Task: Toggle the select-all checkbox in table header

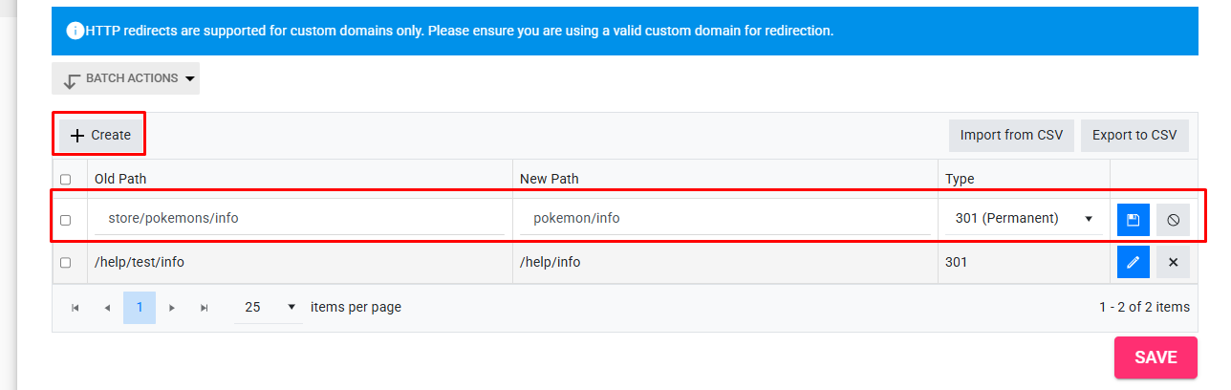Action: 65,179
